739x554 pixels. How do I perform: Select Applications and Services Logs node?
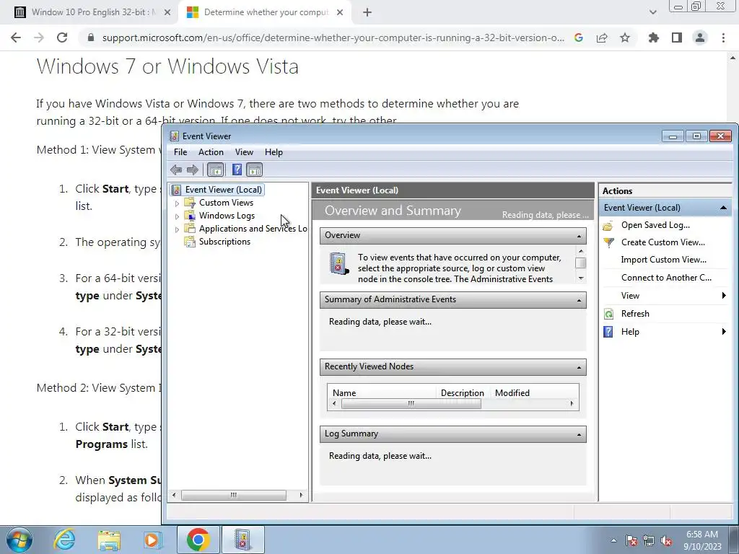[253, 229]
